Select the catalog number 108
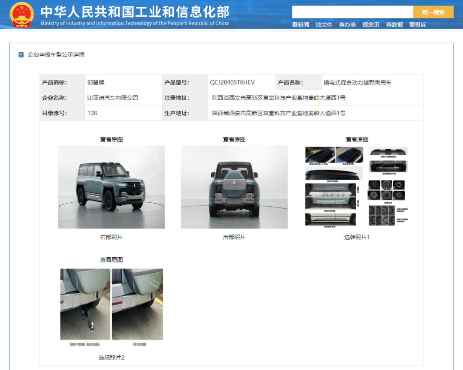The width and height of the screenshot is (463, 370). click(92, 113)
